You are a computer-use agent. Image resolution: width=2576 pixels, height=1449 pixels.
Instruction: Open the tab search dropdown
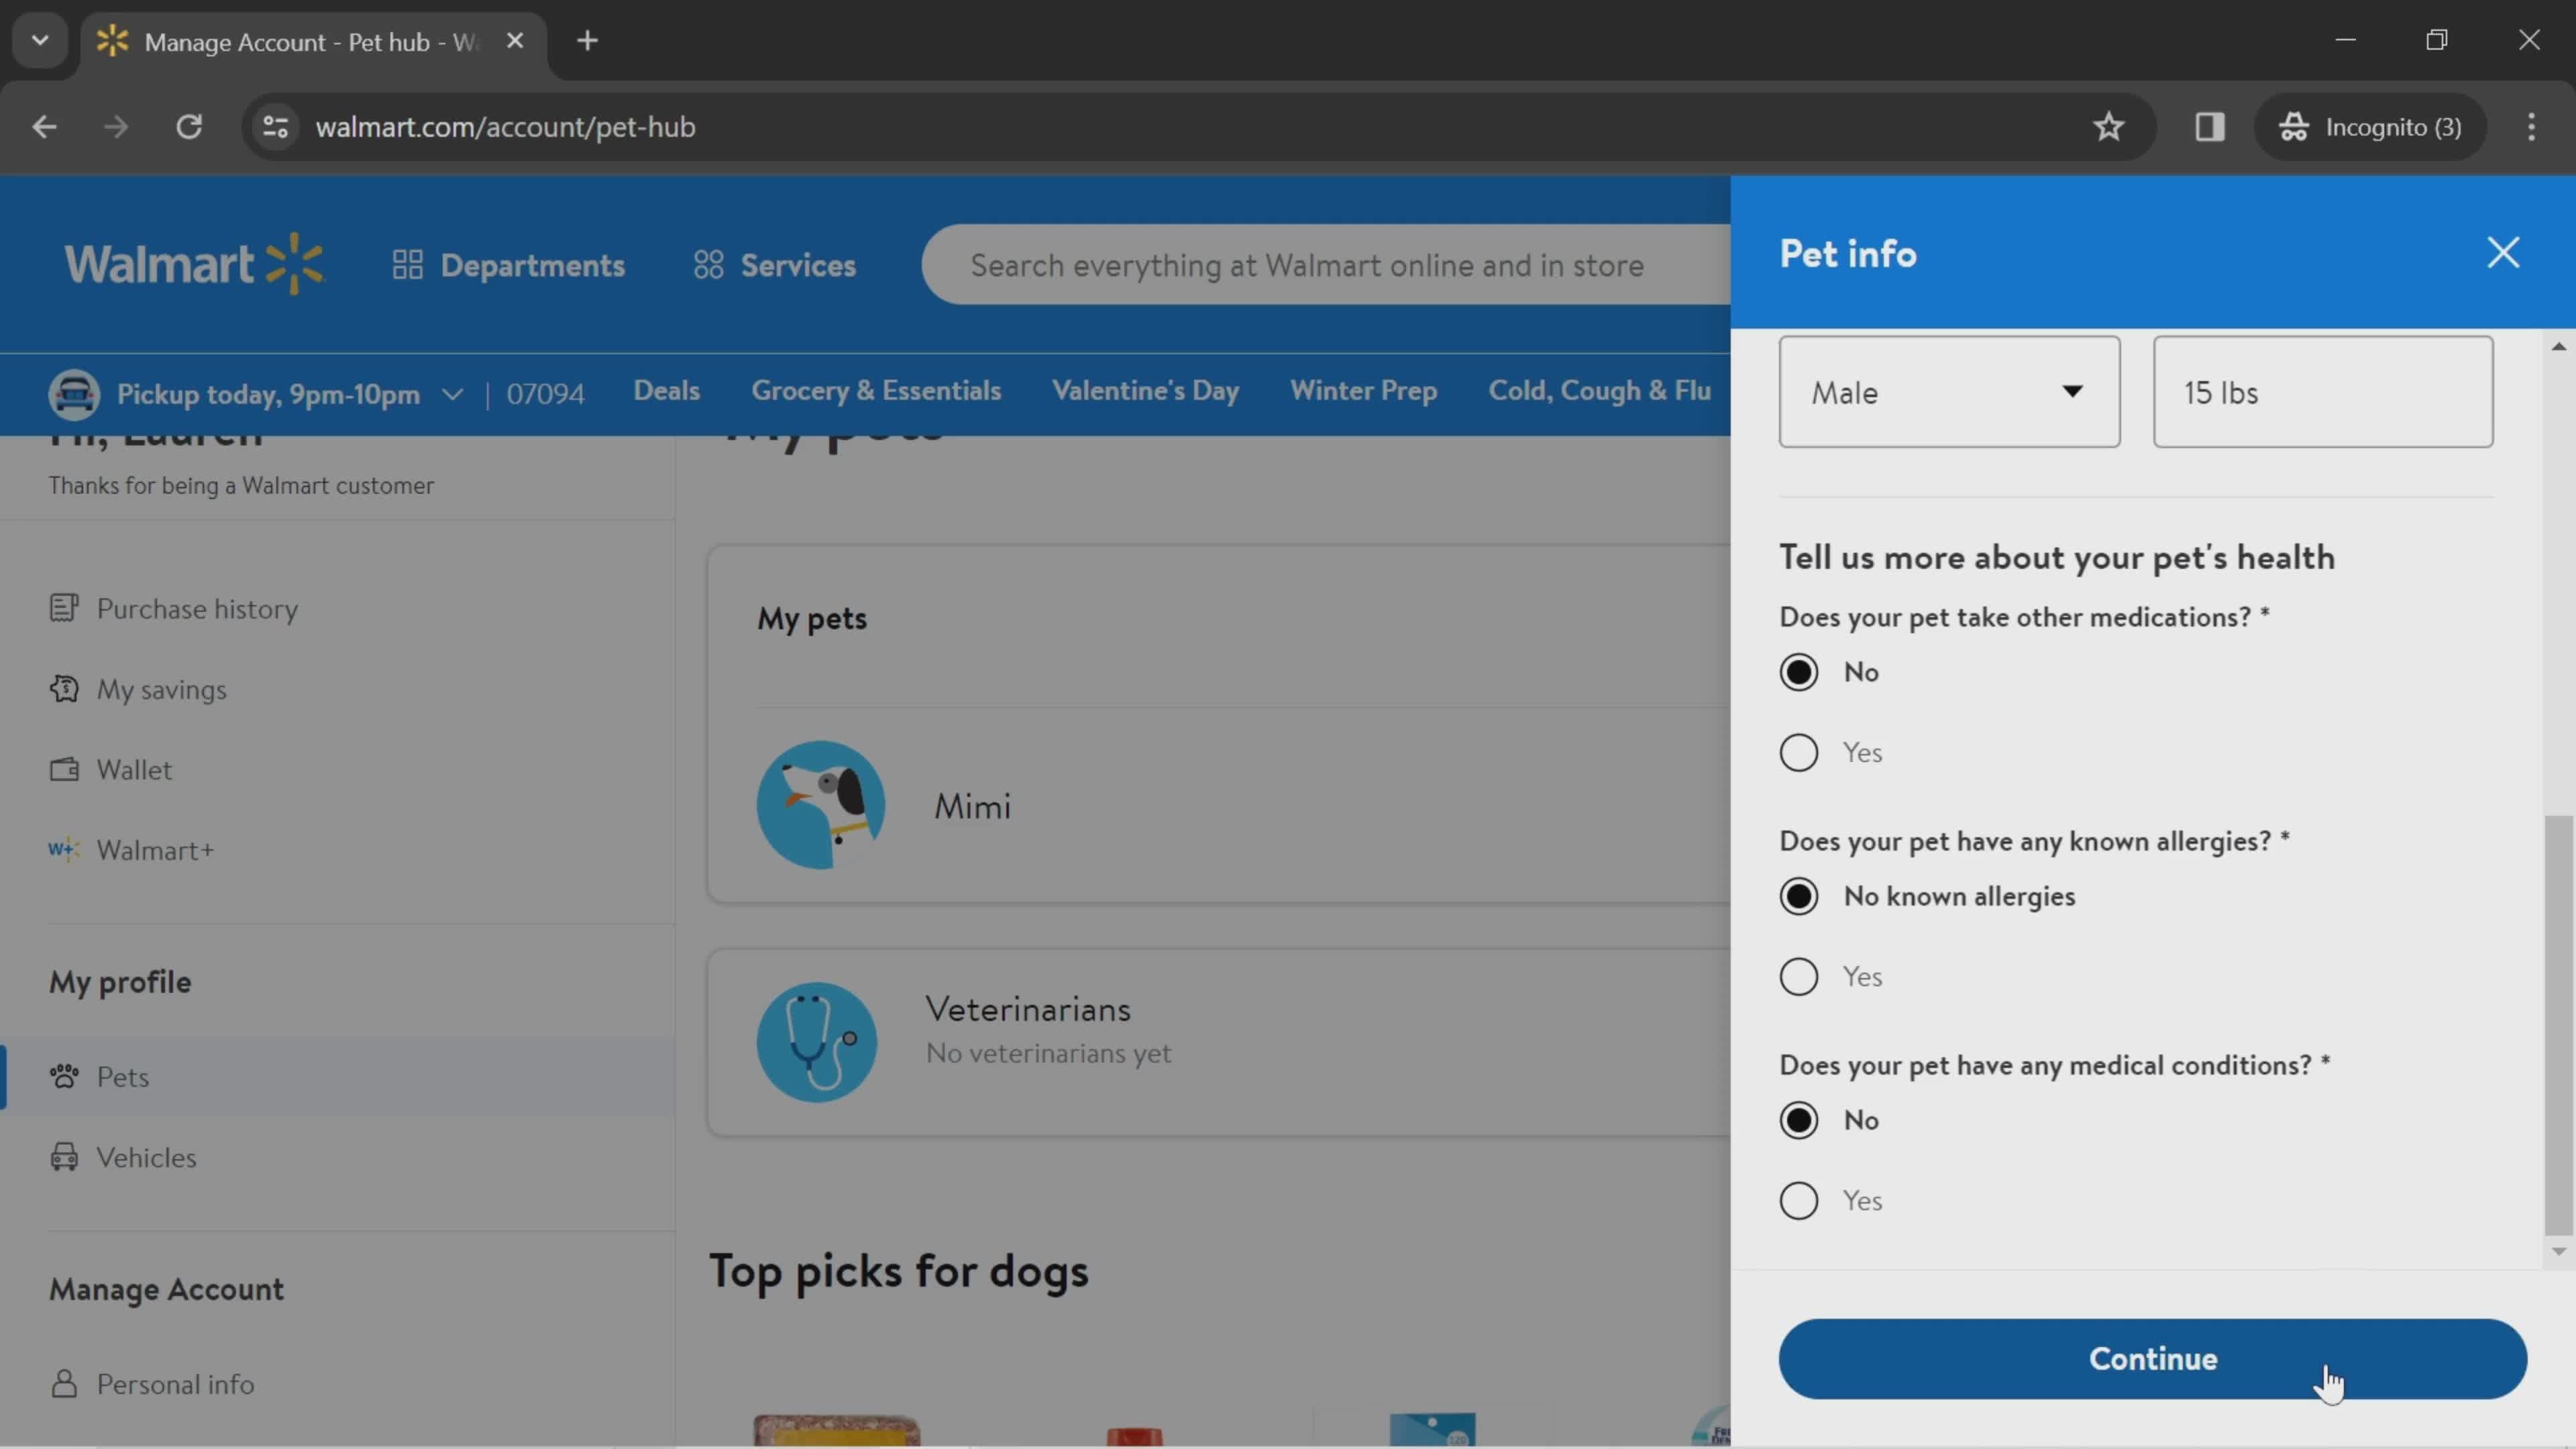(x=40, y=41)
